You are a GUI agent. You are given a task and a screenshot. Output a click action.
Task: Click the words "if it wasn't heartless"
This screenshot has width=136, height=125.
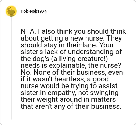point(52,79)
